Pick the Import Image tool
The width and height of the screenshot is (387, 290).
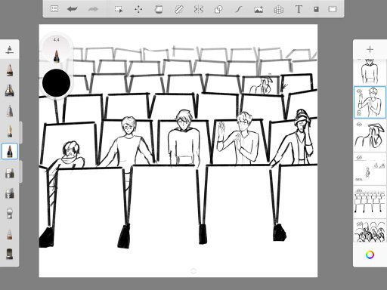[259, 10]
